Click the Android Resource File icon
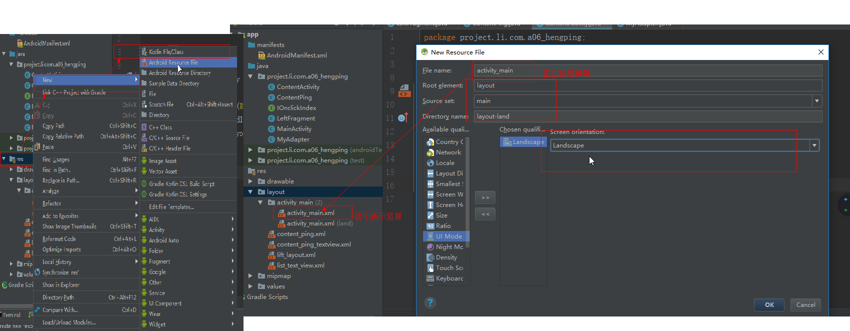This screenshot has height=331, width=850. (x=144, y=62)
